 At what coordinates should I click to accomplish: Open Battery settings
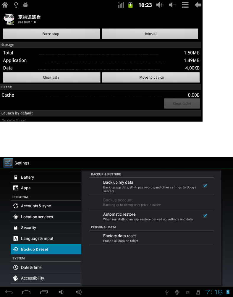tap(46, 177)
